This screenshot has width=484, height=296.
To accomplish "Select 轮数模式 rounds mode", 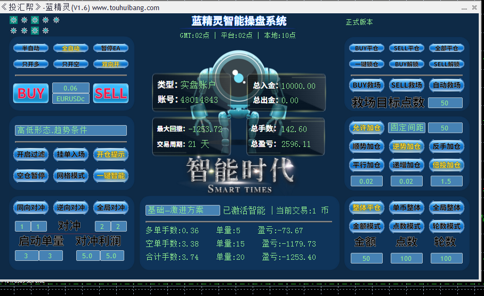I will pyautogui.click(x=447, y=226).
